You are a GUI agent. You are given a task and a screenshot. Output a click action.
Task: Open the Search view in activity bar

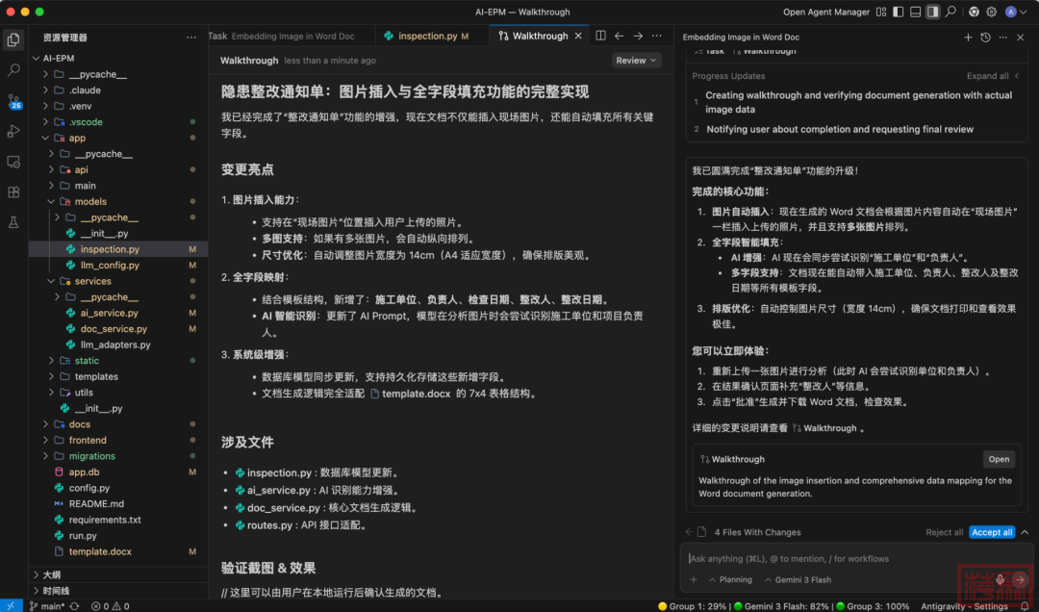[13, 70]
